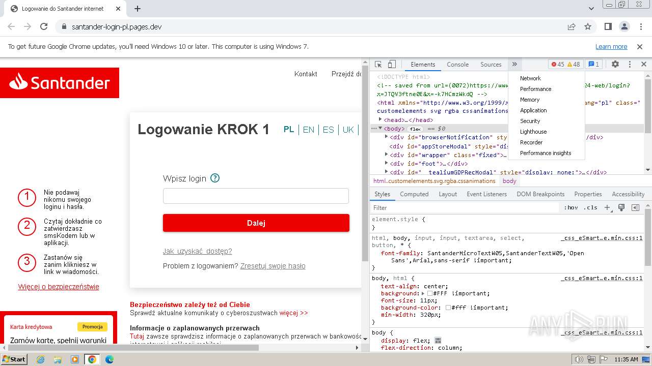652x366 pixels.
Task: Click the Kontakt link in page header
Action: pos(306,74)
